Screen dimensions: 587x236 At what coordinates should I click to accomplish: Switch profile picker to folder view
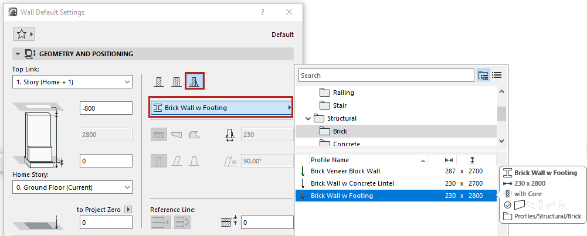pos(484,75)
